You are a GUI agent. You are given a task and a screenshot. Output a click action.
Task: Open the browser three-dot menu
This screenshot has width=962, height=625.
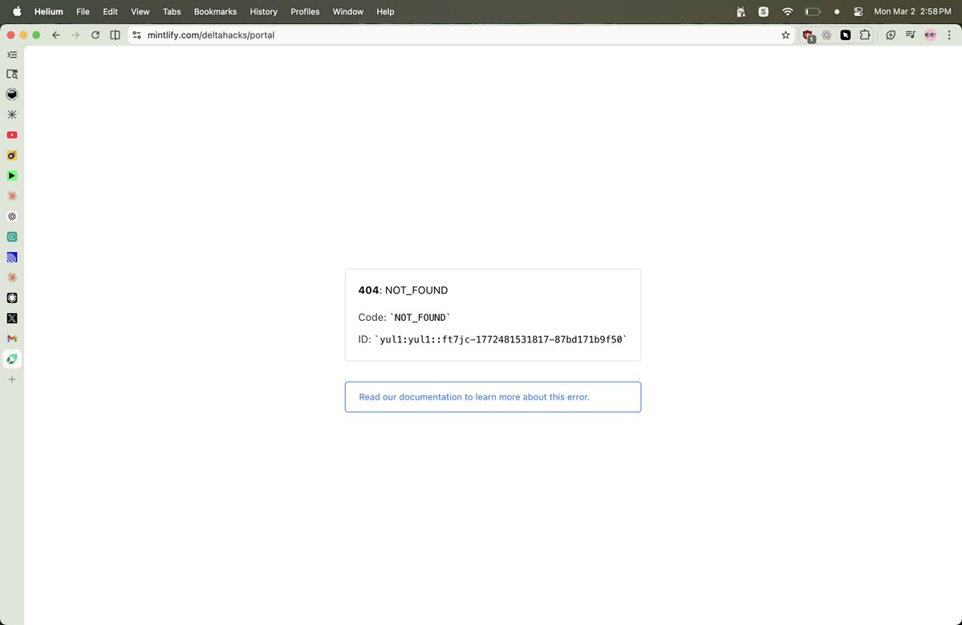pos(949,35)
